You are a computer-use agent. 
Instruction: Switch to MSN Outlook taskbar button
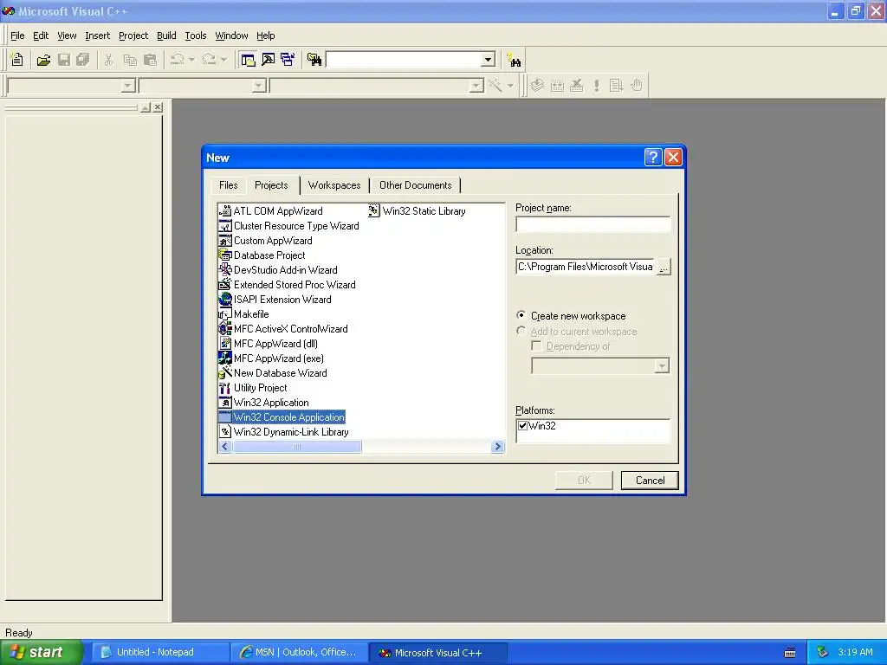[x=300, y=652]
